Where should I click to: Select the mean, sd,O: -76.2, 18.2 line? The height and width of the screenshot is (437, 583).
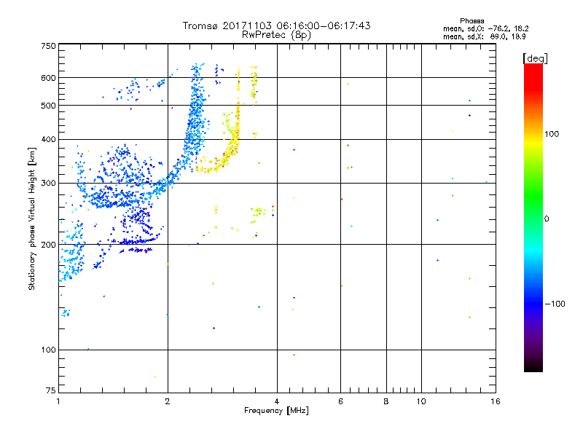click(x=485, y=28)
